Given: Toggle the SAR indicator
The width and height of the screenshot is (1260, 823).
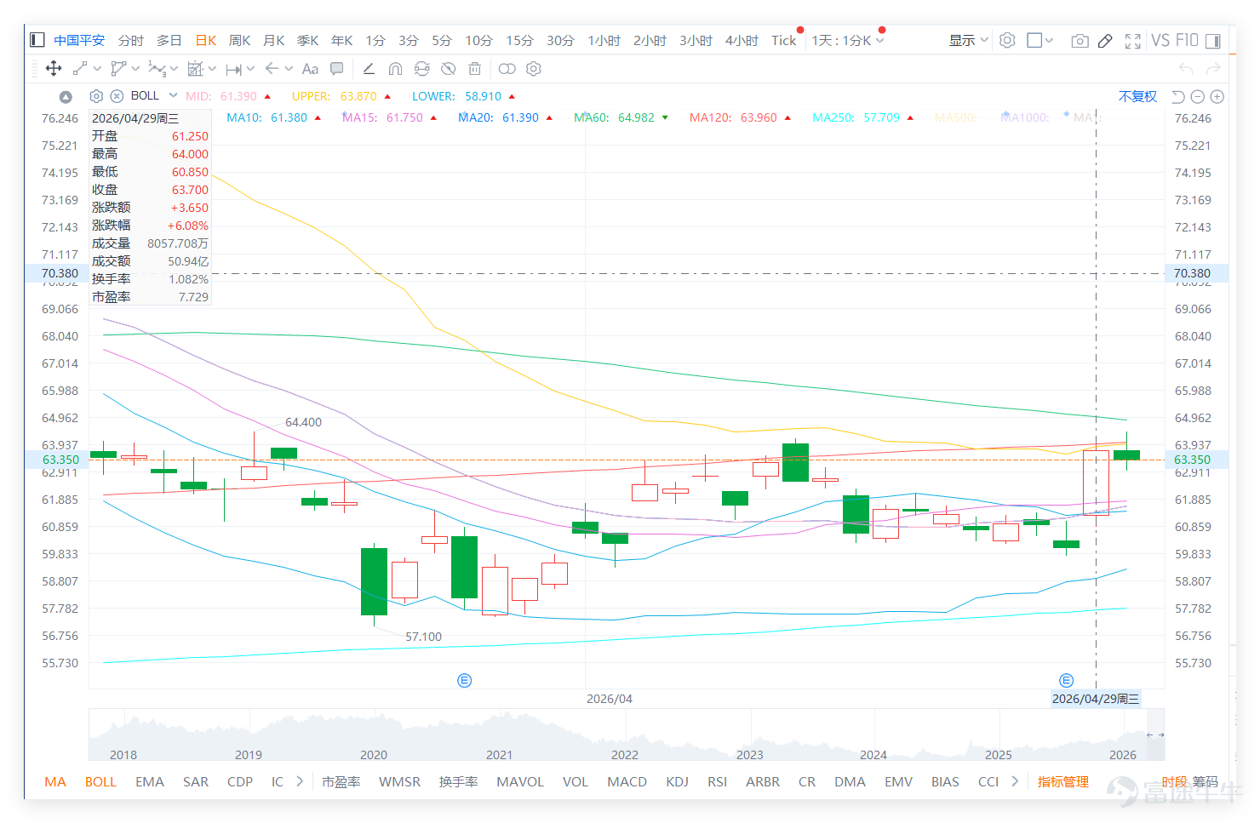Looking at the screenshot, I should (x=196, y=781).
